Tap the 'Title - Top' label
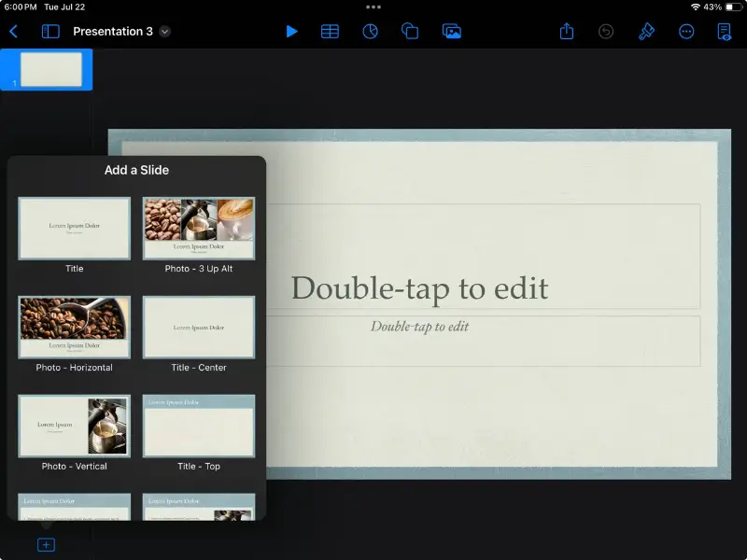Viewport: 747px width, 560px height. tap(199, 466)
